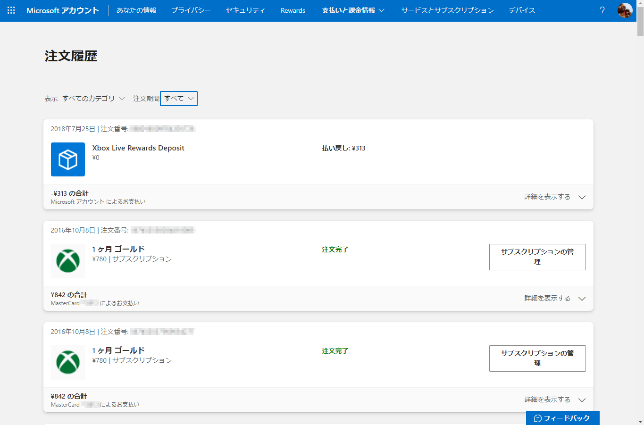
Task: Open the Rewards tab
Action: pyautogui.click(x=293, y=10)
